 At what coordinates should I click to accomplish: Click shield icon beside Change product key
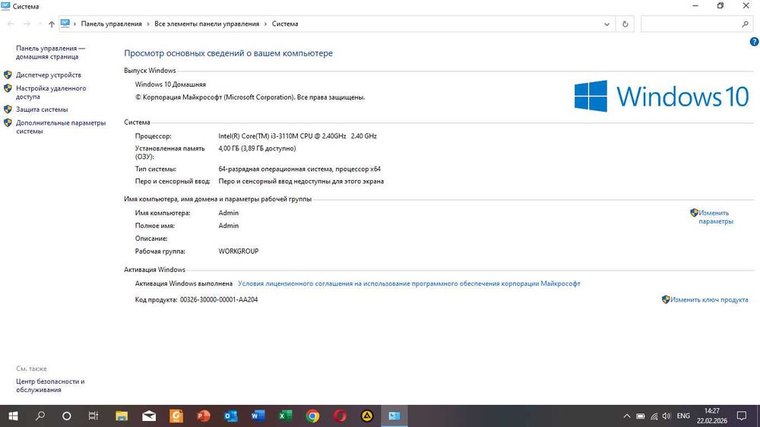(x=666, y=299)
